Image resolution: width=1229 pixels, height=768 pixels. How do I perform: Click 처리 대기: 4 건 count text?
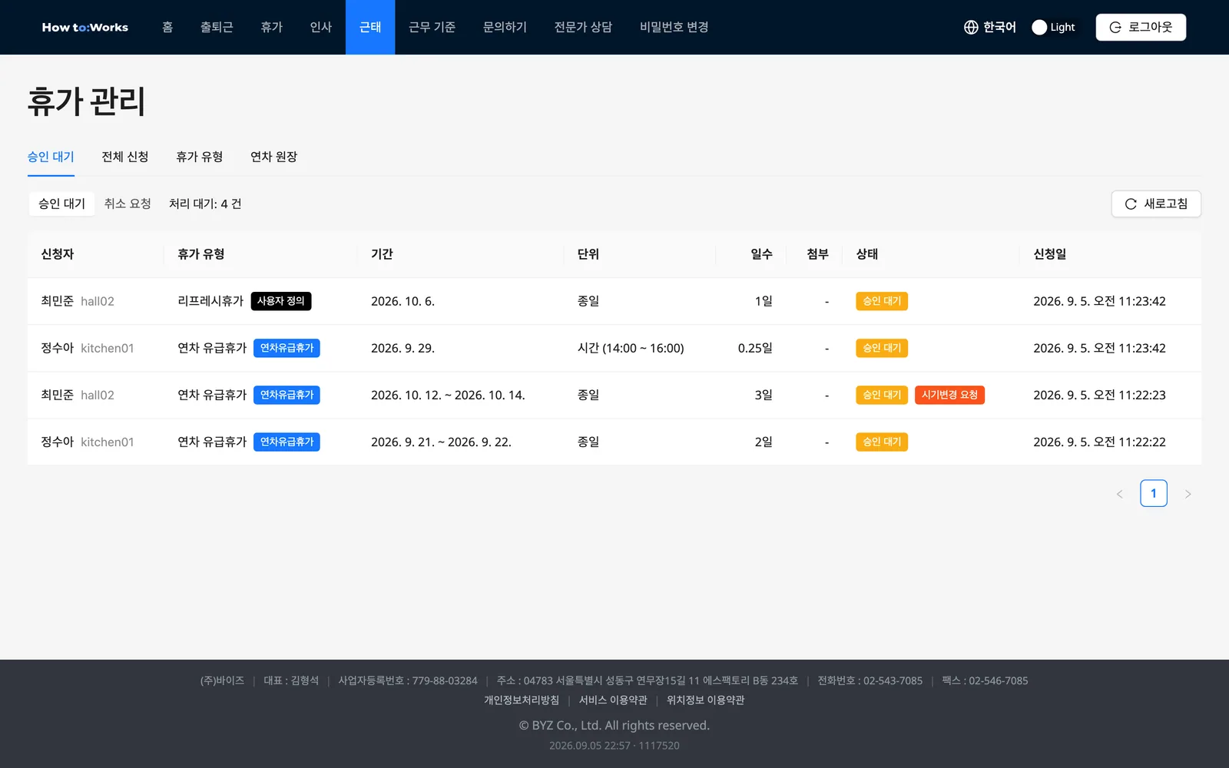pyautogui.click(x=205, y=204)
